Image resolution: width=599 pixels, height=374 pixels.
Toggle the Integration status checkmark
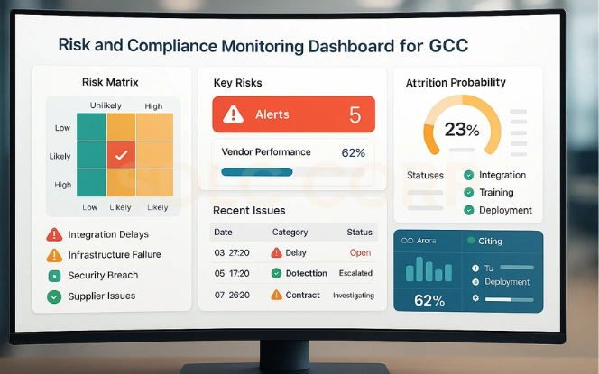[468, 175]
